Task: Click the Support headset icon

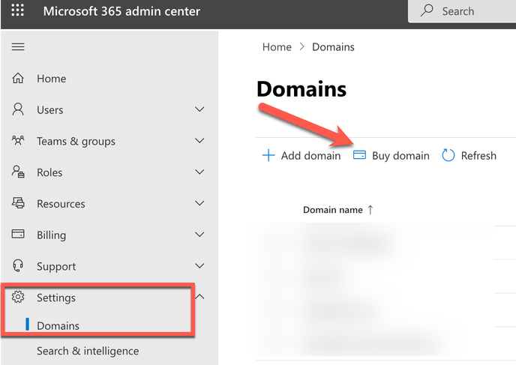Action: (18, 266)
